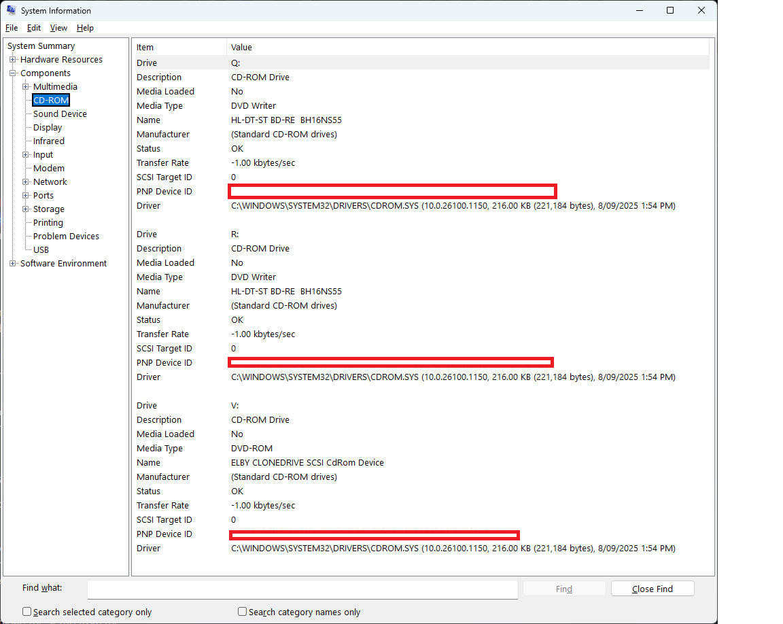Minimize the System Information window
The height and width of the screenshot is (624, 783).
pos(639,10)
